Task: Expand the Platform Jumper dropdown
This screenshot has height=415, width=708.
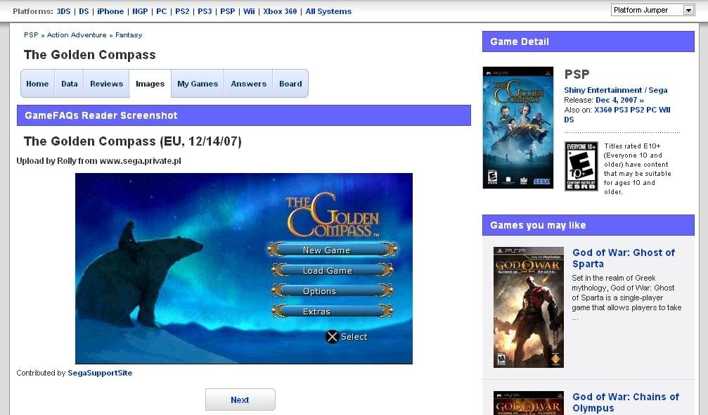Action: click(x=652, y=10)
